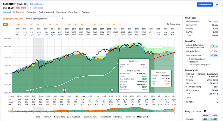Select the 4Y time range
Image resolution: width=223 pixels, height=121 pixels.
click(x=108, y=24)
